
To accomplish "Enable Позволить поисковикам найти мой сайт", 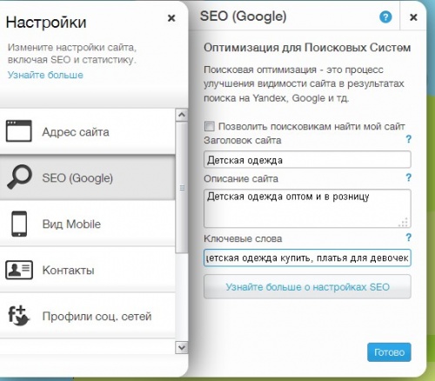I will click(x=210, y=126).
